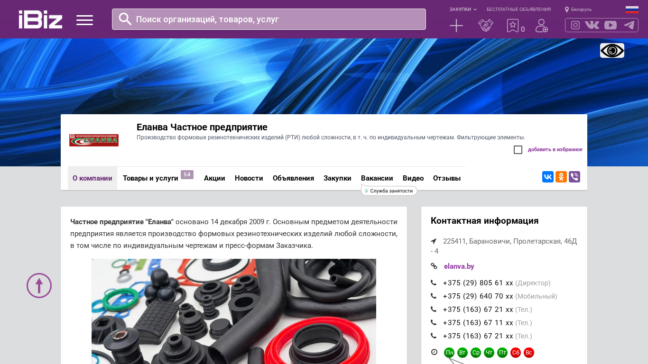Click the plus add icon in header
The image size is (648, 364).
tap(456, 26)
